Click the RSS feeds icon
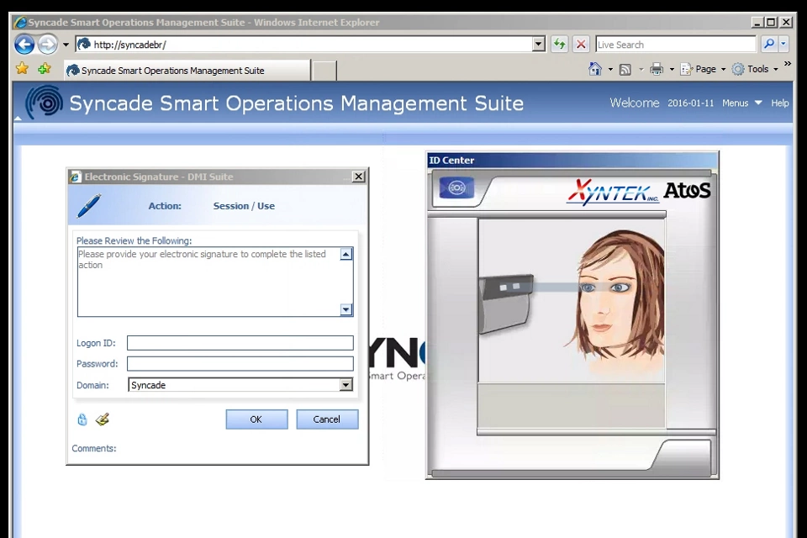The width and height of the screenshot is (807, 538). click(x=625, y=69)
